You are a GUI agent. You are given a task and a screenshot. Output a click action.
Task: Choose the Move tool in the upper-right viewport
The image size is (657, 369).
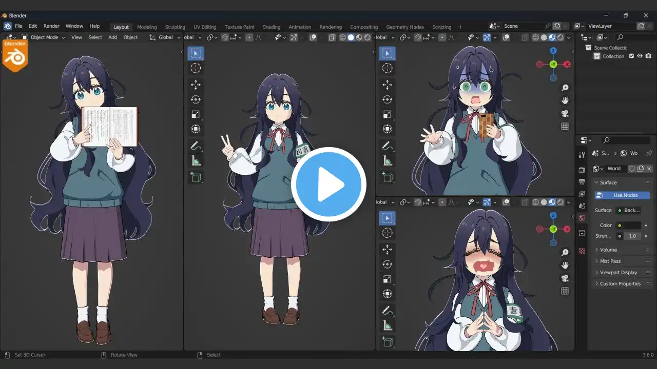pyautogui.click(x=388, y=85)
